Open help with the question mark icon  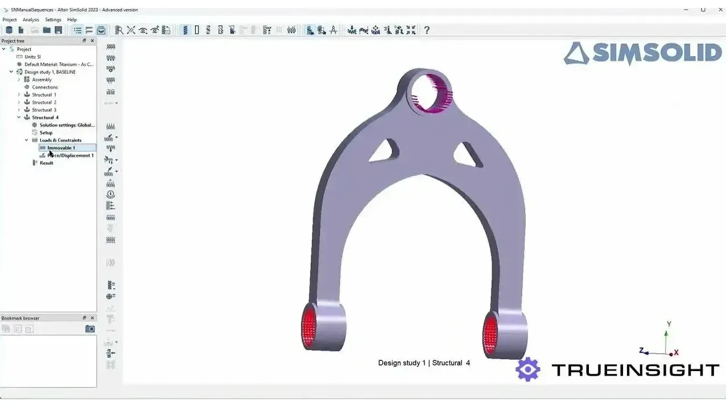(x=427, y=30)
